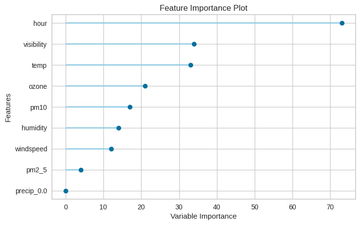Click the 10 x-axis tick label
This screenshot has width=360, height=225.
(x=103, y=207)
